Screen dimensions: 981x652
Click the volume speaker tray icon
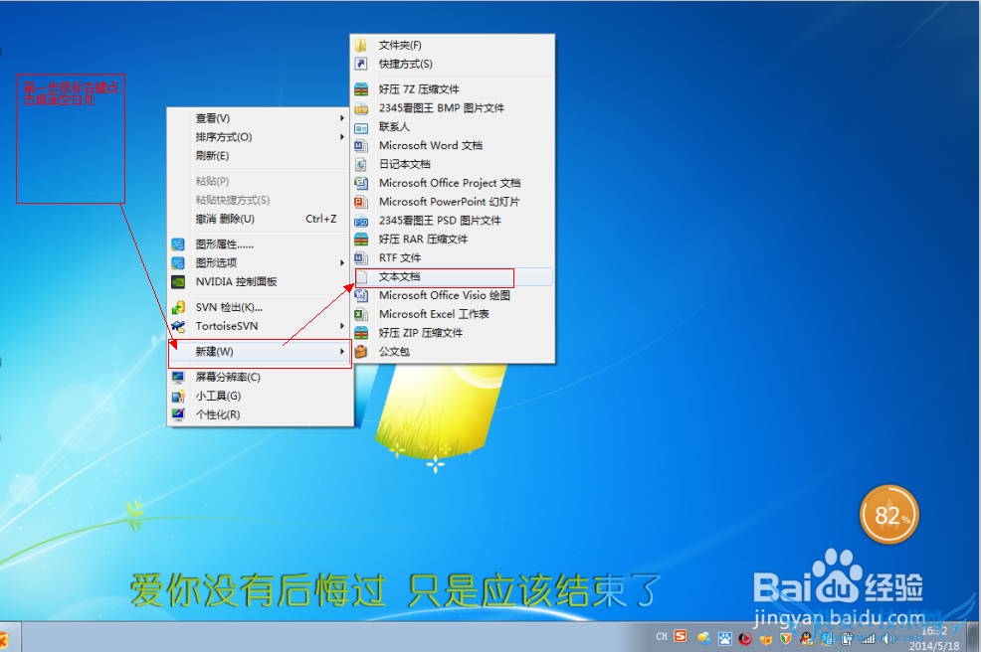887,638
